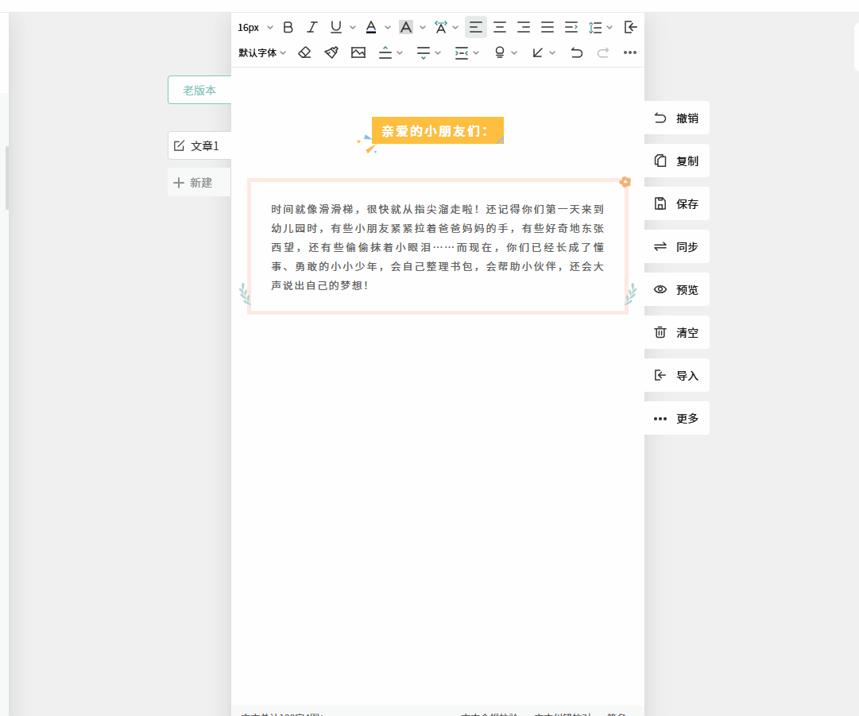
Task: Click the letter spacing icon
Action: click(440, 27)
